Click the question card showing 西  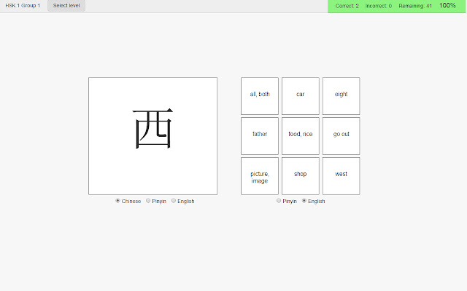[153, 136]
